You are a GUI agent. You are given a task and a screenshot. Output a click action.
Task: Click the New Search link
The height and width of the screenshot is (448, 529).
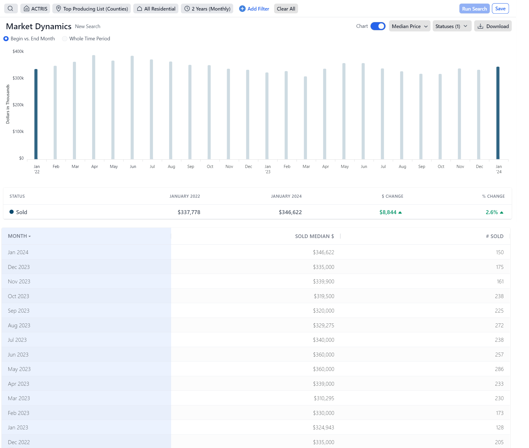click(88, 26)
